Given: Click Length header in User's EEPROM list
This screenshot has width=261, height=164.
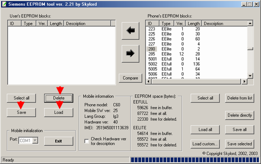Looking at the screenshot, I should (x=56, y=24).
